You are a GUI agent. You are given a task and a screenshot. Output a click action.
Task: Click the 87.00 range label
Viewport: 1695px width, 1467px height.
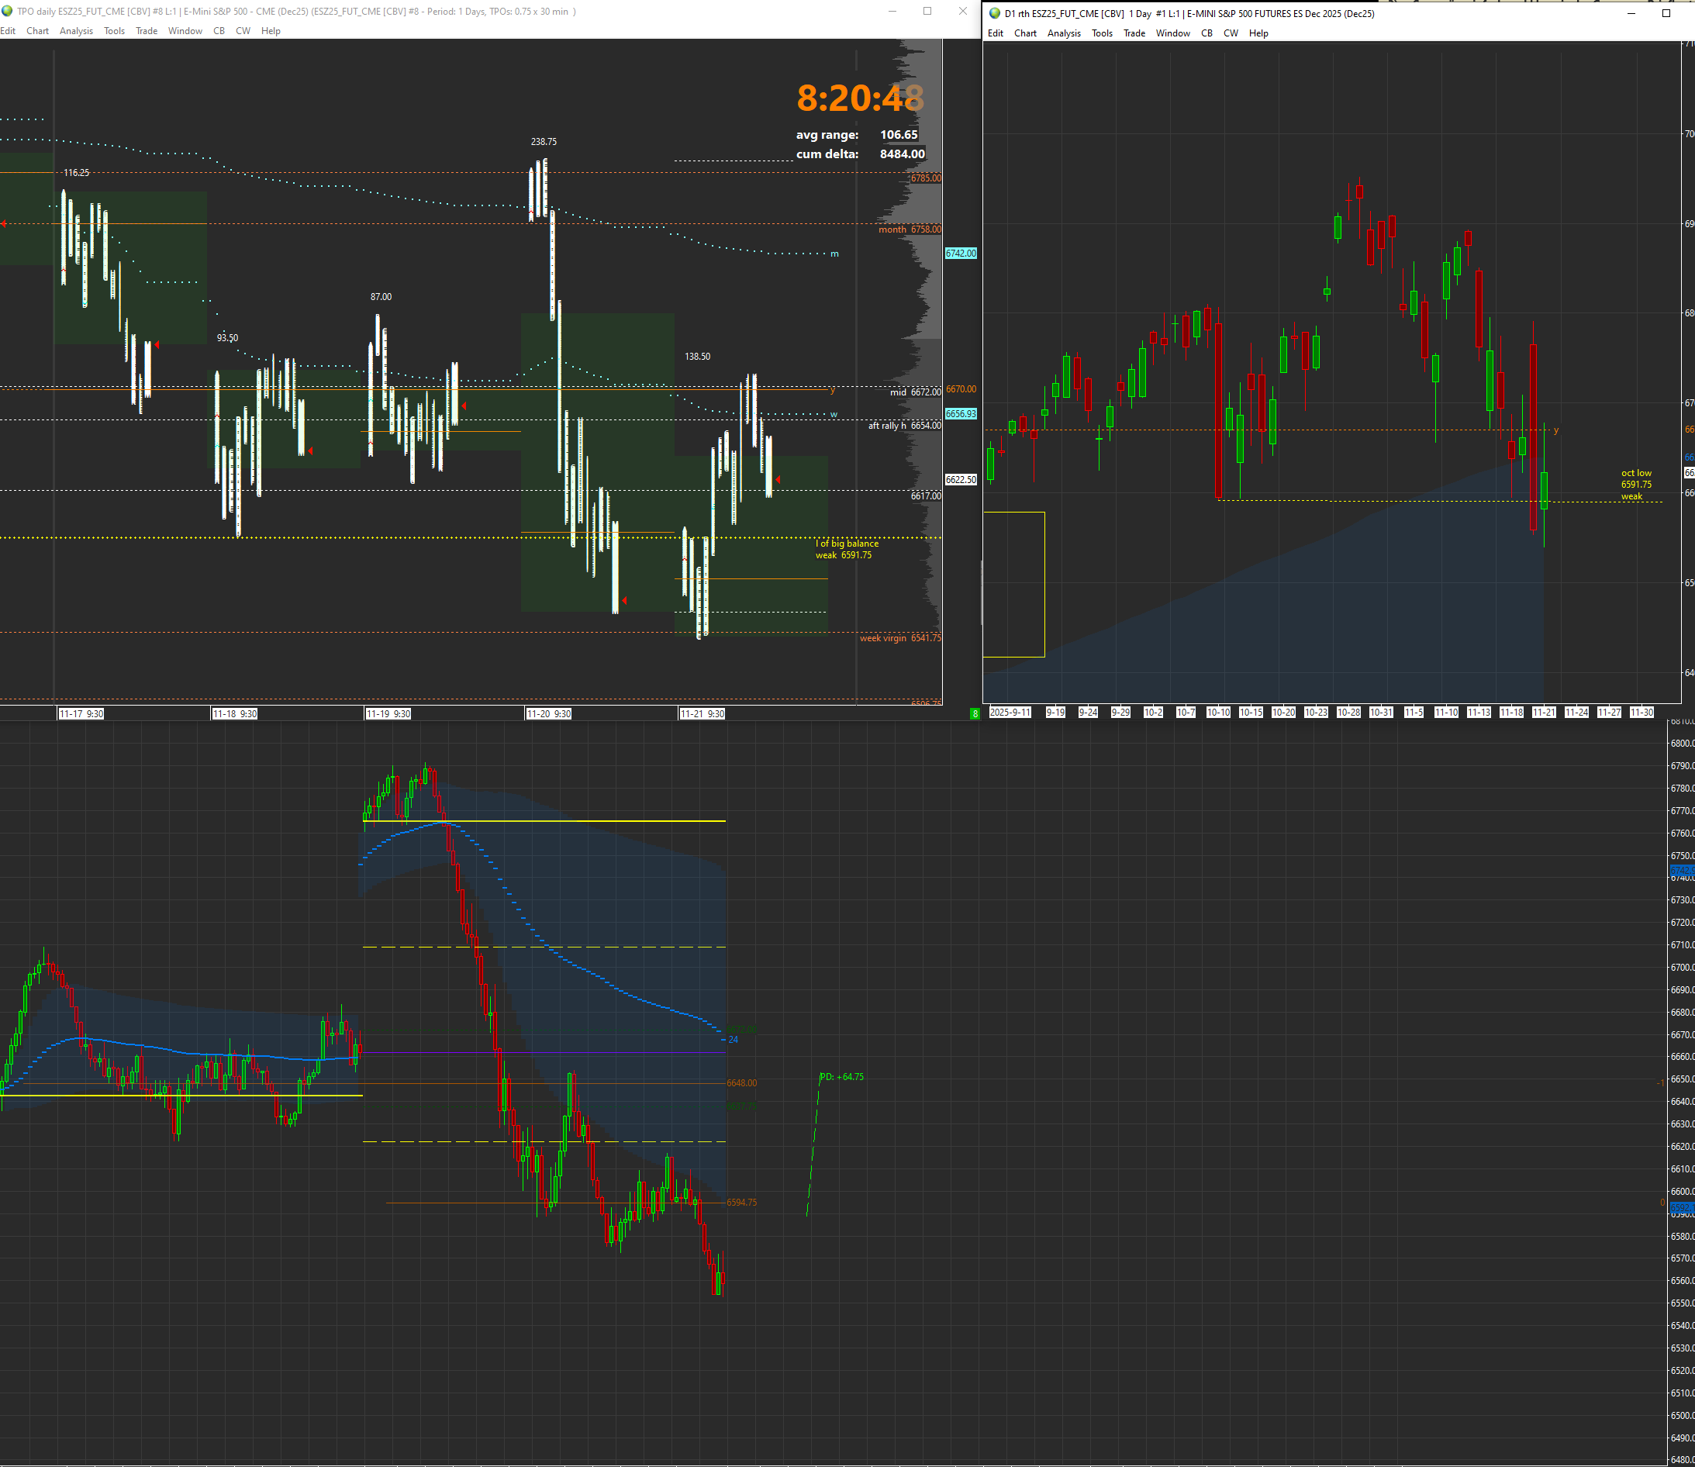coord(381,296)
